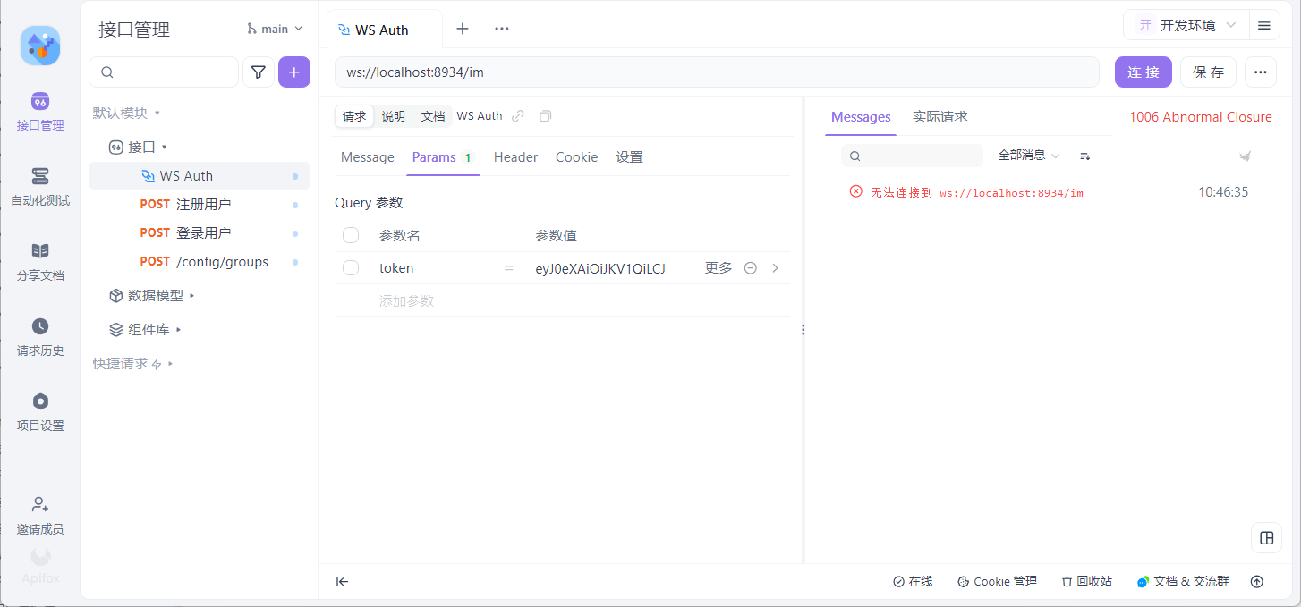This screenshot has height=607, width=1301.
Task: Open the 开发环境 environment dropdown
Action: tap(1186, 25)
